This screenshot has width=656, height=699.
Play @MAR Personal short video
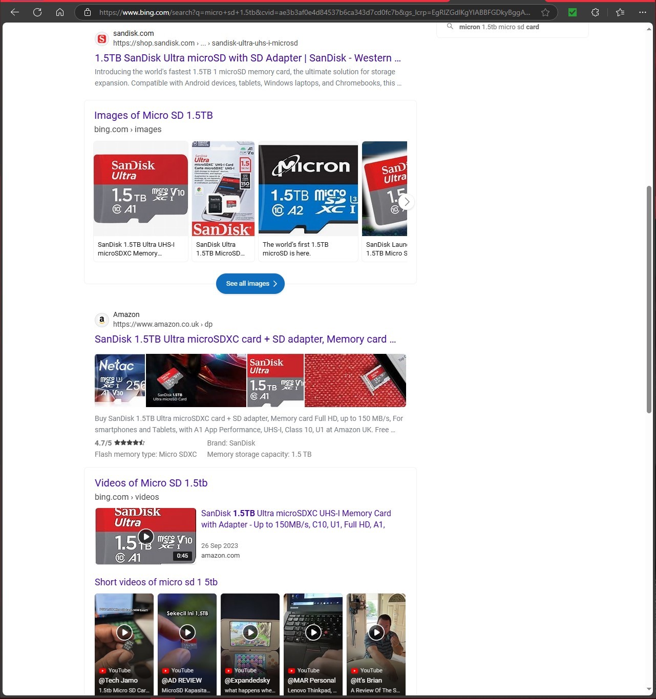313,644
